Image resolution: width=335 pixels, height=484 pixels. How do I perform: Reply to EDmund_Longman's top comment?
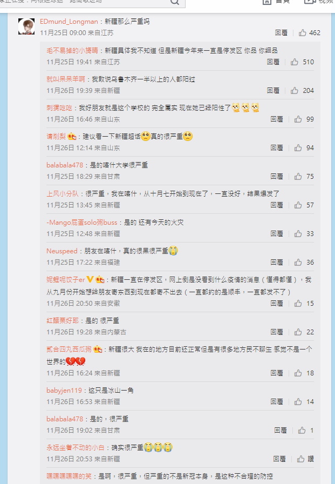pyautogui.click(x=281, y=33)
